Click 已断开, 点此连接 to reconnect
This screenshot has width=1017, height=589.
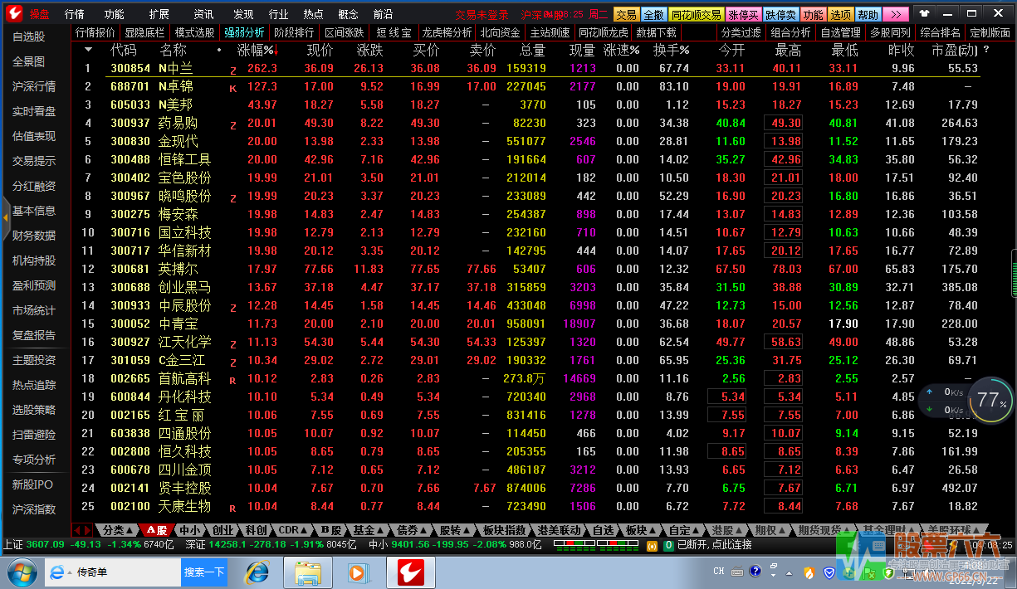[714, 545]
